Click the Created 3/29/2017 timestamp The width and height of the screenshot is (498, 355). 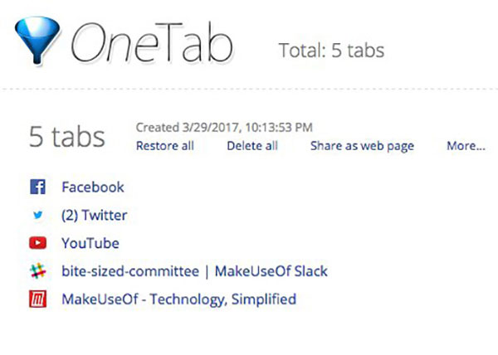point(224,127)
